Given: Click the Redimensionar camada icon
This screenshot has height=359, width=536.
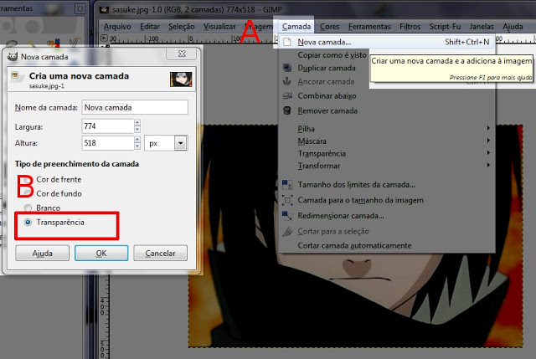Looking at the screenshot, I should [x=287, y=216].
